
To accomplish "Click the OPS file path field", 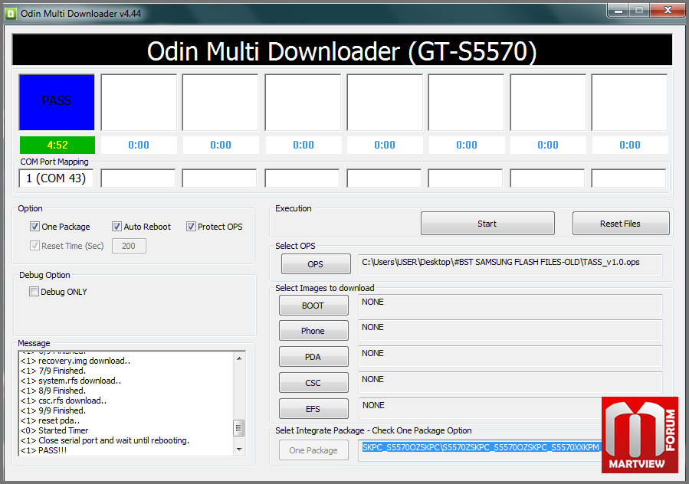I will (x=510, y=265).
